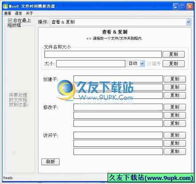Click the first 修改于 field
Image resolution: width=196 pixels, height=184 pixels.
click(118, 107)
